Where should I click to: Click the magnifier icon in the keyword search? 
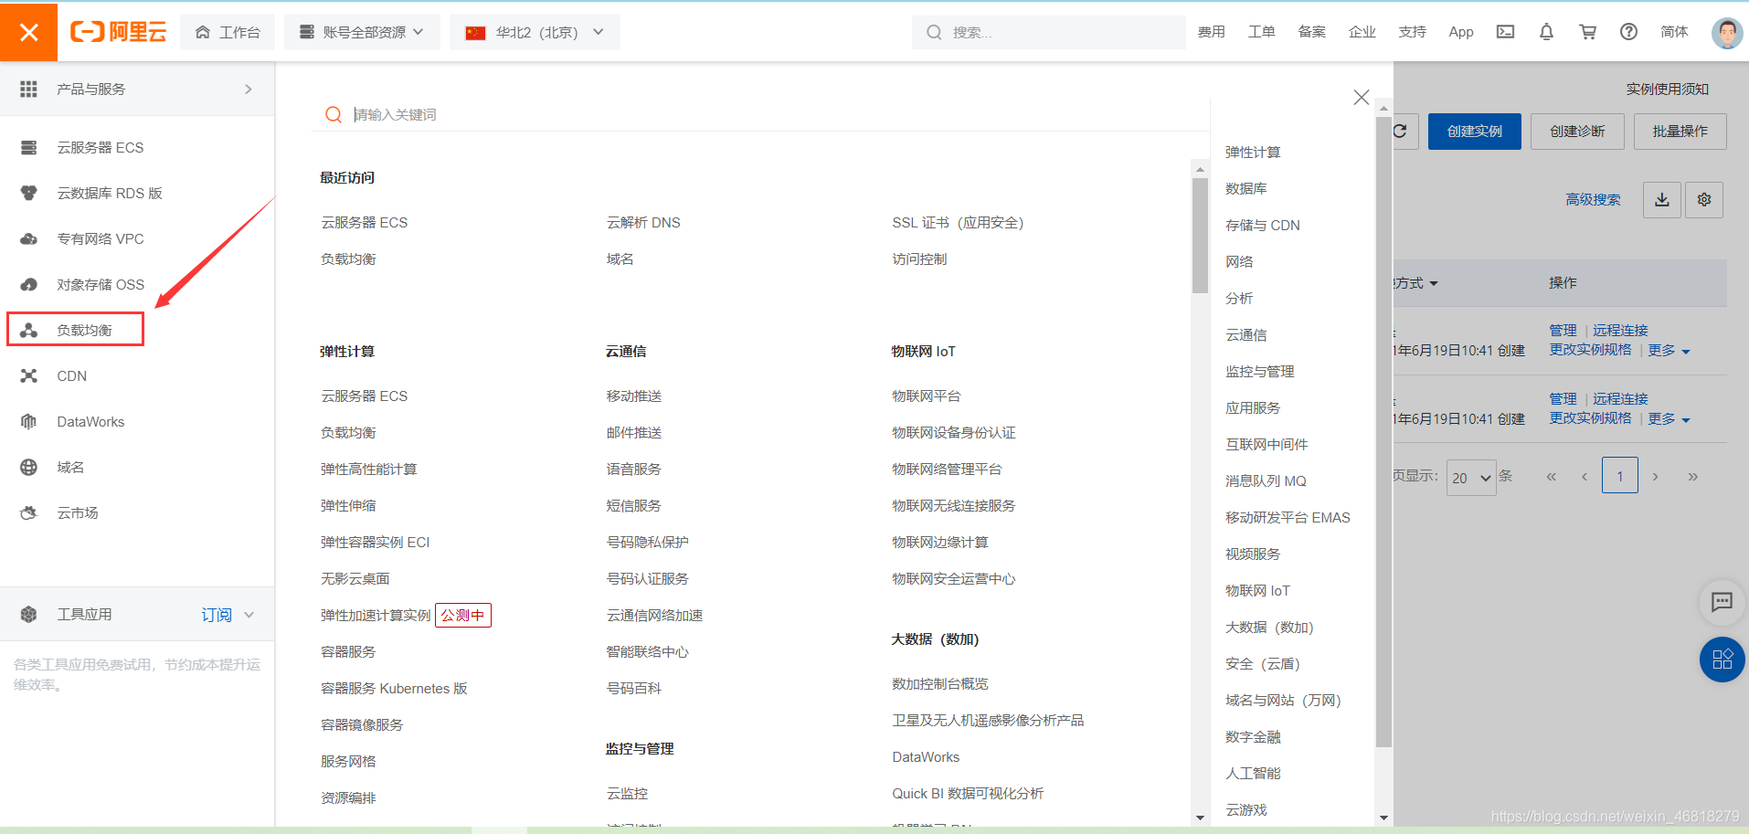[334, 114]
